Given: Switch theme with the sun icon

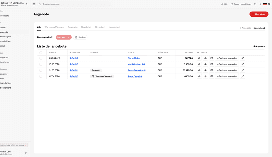Looking at the screenshot, I should (260, 4).
